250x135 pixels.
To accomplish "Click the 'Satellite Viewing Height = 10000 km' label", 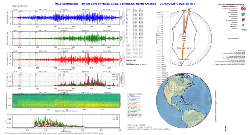I will pos(216,106).
